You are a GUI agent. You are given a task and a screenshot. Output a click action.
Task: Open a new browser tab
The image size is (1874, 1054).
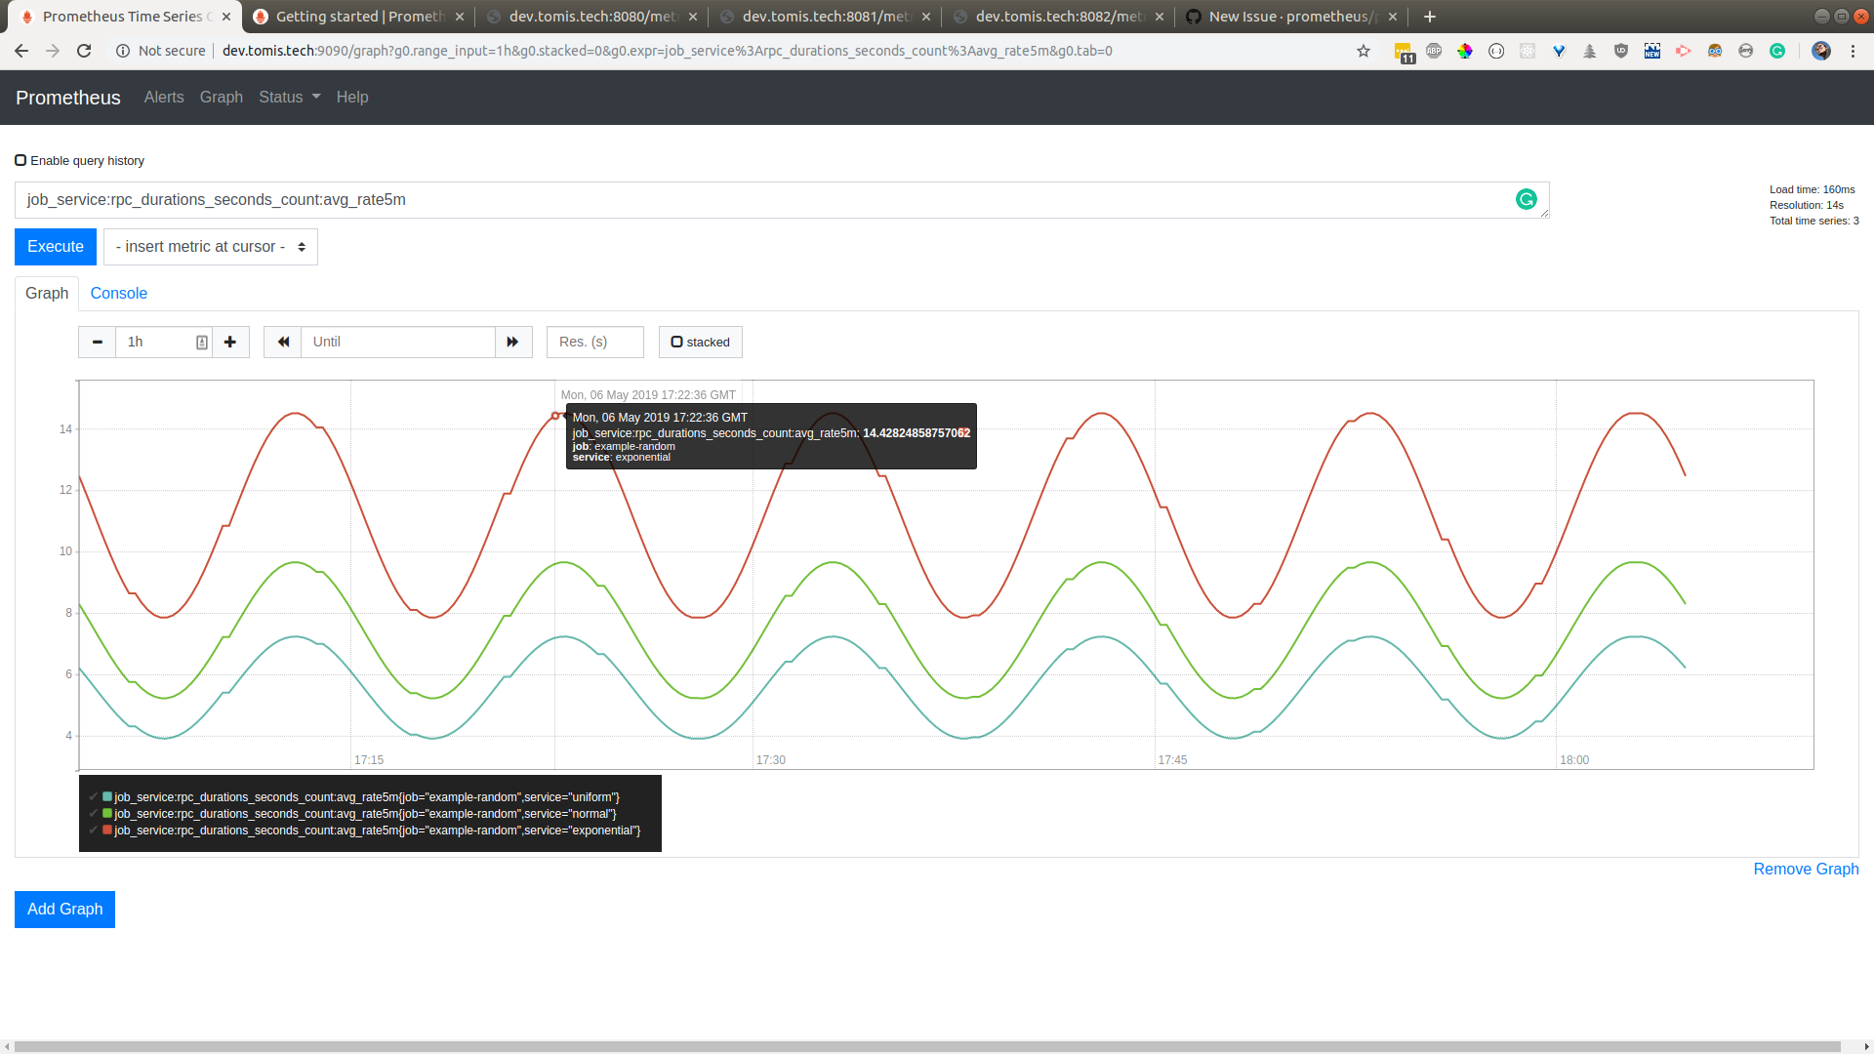point(1430,17)
